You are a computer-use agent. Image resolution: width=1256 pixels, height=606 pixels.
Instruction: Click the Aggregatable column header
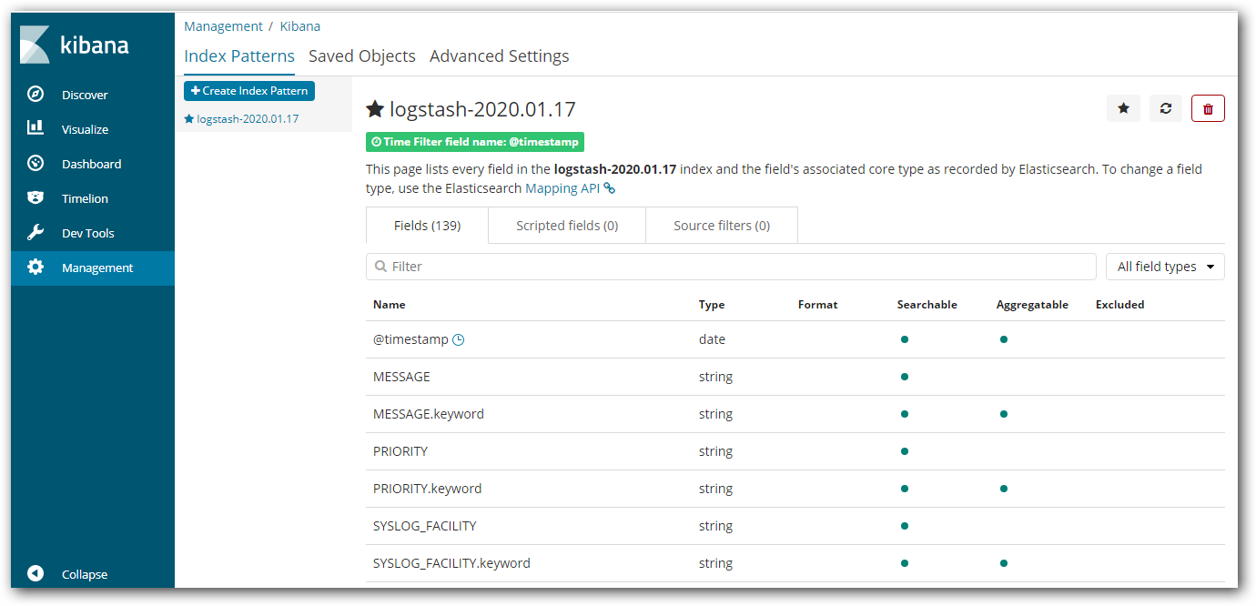1032,305
